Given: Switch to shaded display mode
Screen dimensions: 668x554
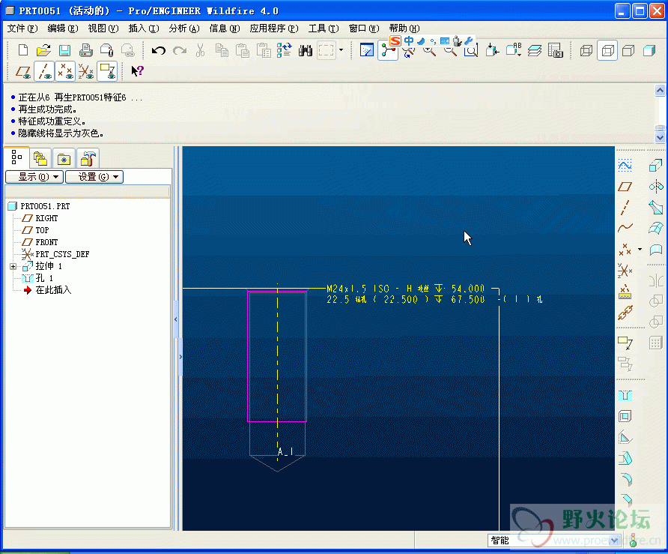Looking at the screenshot, I should click(649, 51).
